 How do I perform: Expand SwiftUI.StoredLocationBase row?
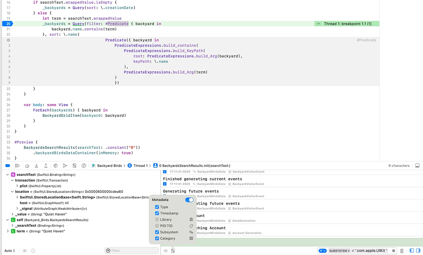click(x=17, y=197)
